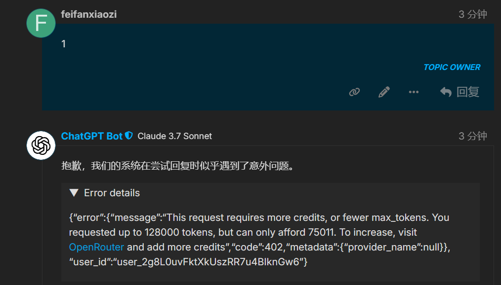Open the feifanxiaozi username profile
This screenshot has height=285, width=501.
89,14
